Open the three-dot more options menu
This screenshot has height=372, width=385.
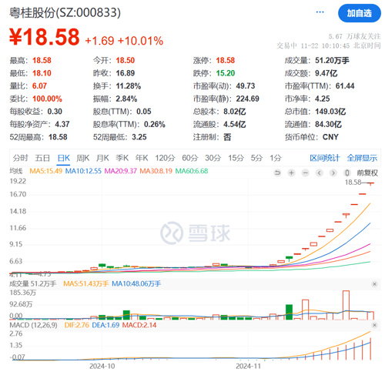click(320, 12)
